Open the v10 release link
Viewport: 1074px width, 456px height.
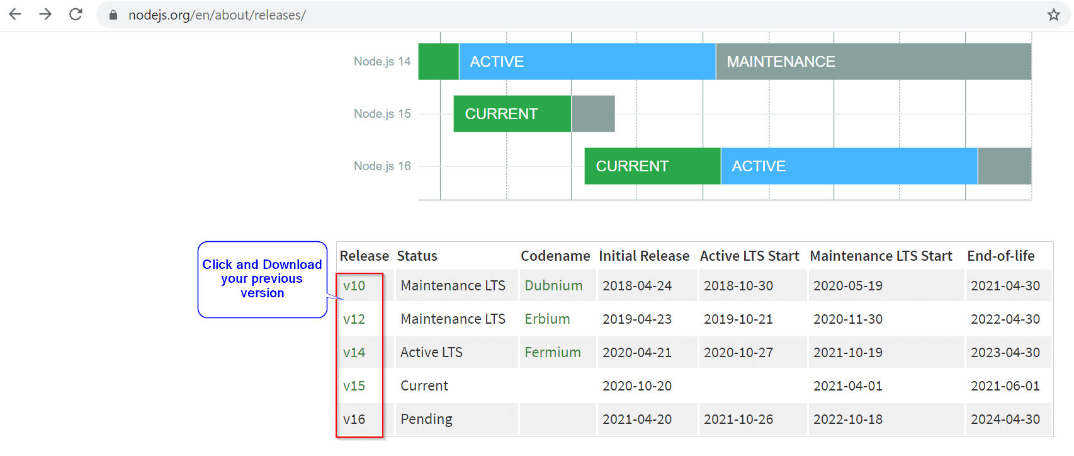[354, 286]
